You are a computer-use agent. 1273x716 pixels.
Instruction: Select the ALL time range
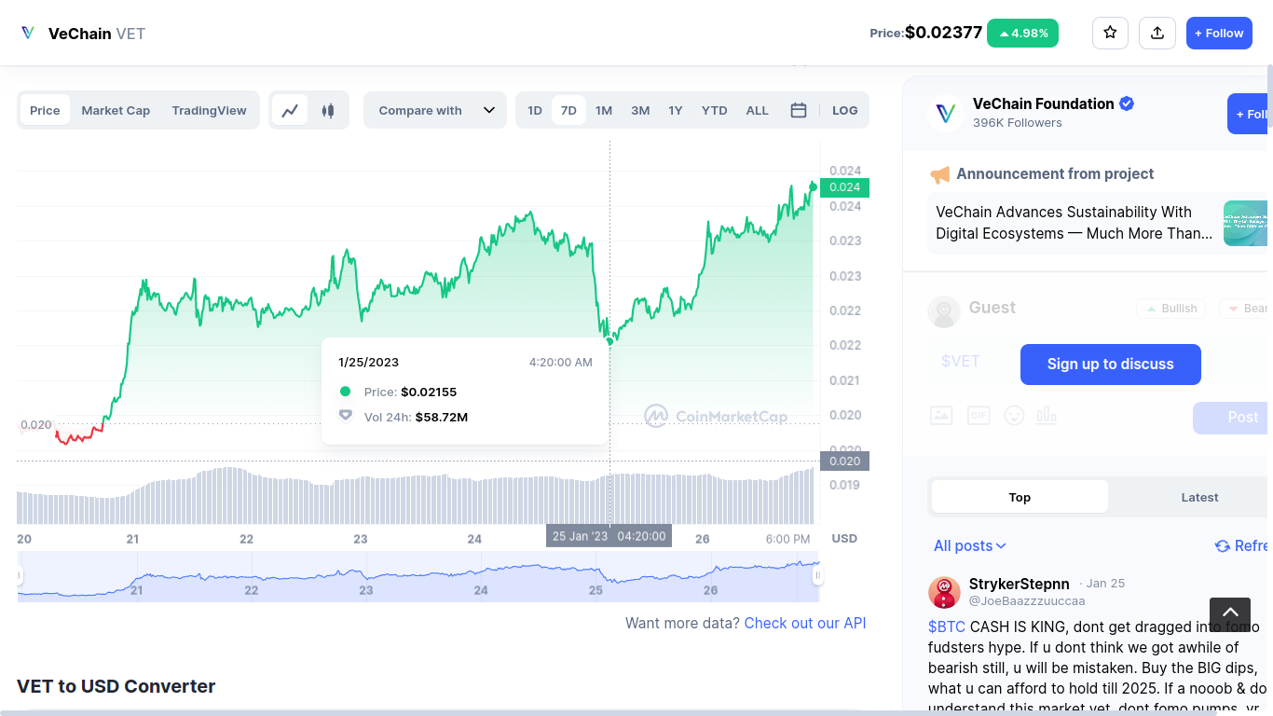point(758,110)
